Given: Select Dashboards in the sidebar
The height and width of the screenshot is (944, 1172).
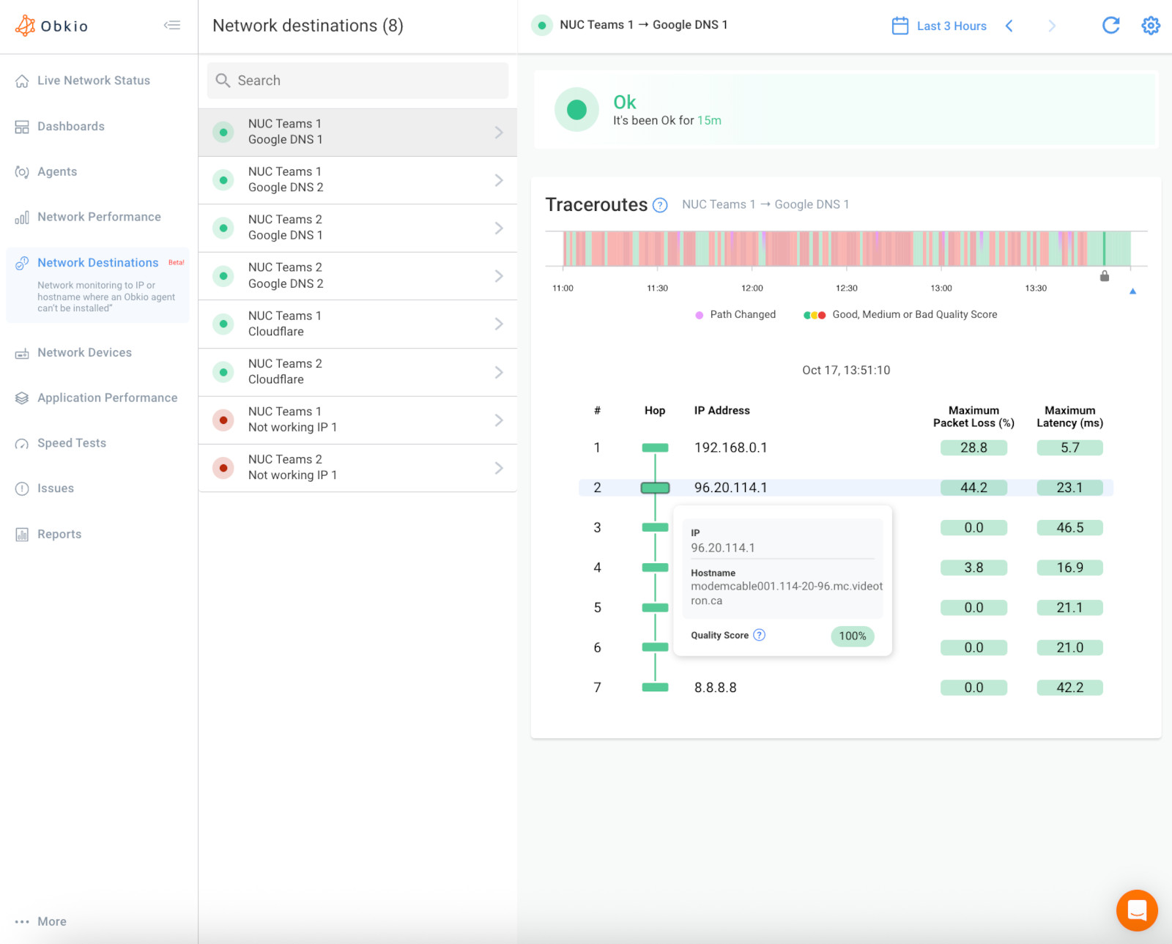Looking at the screenshot, I should (x=70, y=126).
